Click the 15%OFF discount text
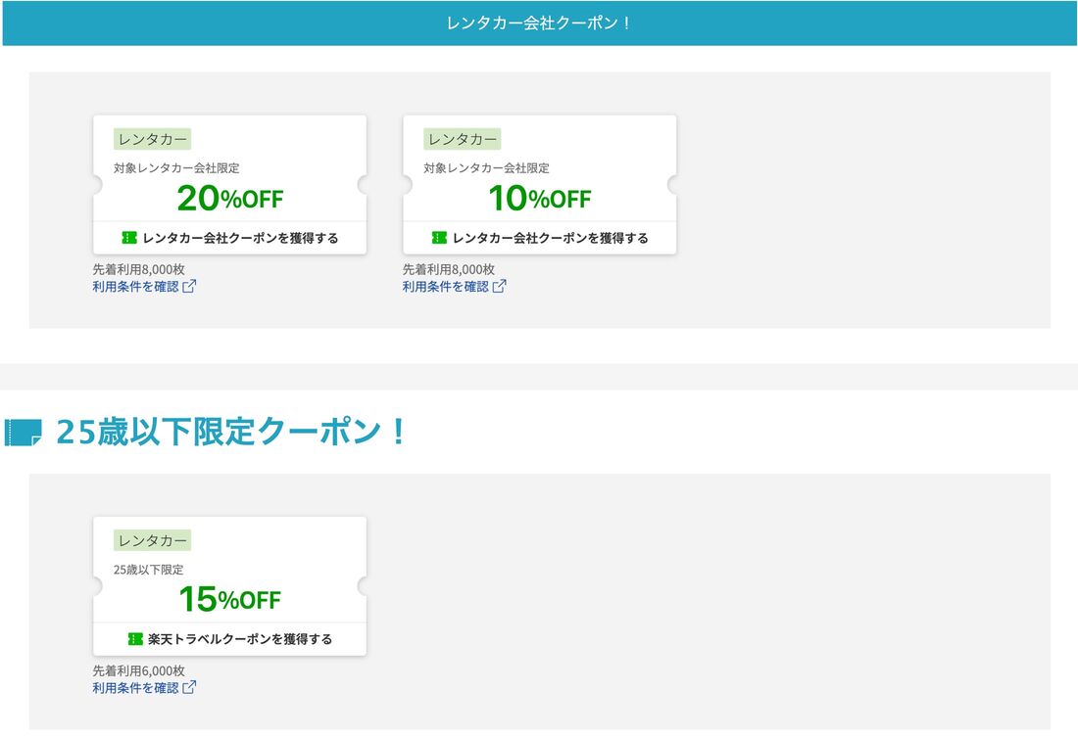Viewport: 1078px width, 737px height. point(229,599)
